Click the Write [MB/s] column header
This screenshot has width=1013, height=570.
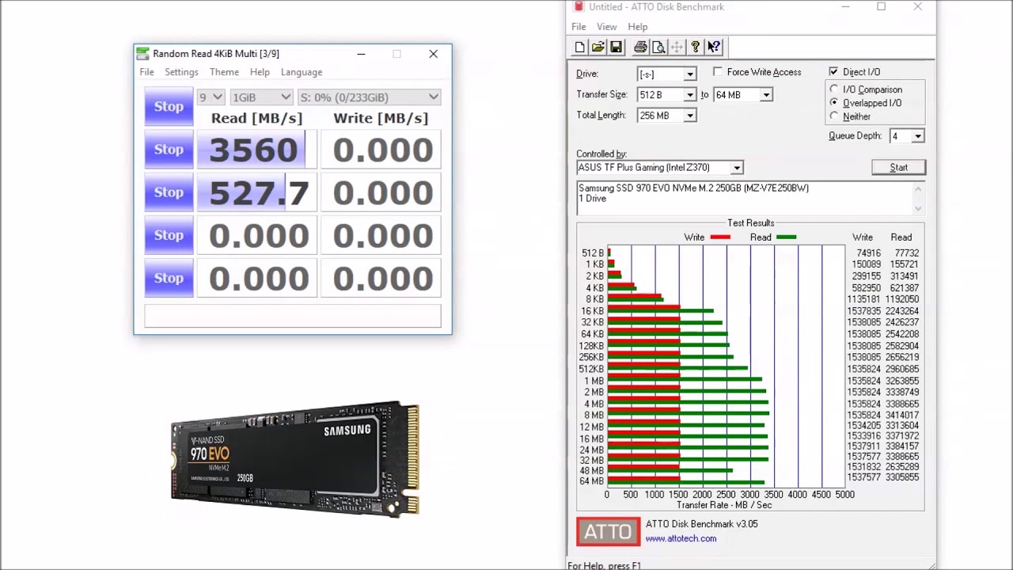click(x=381, y=118)
